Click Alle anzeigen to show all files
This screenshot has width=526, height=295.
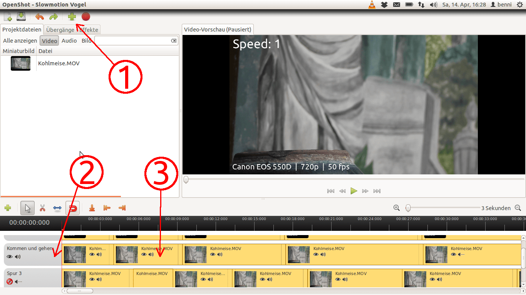coord(19,40)
